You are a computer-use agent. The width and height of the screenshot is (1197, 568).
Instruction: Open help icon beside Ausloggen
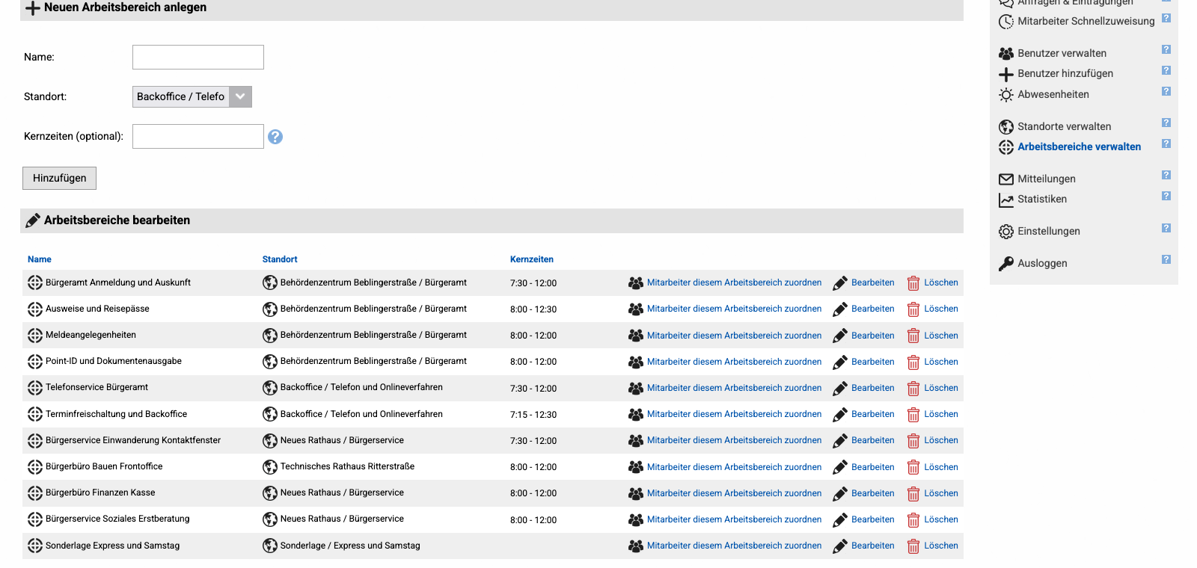(x=1166, y=259)
